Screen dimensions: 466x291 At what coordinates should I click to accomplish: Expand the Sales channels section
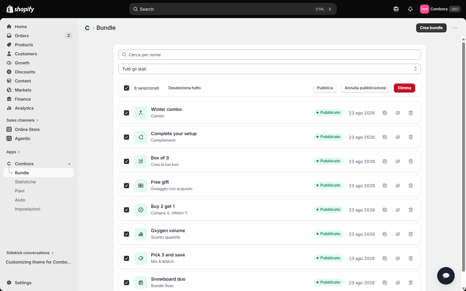coord(22,120)
